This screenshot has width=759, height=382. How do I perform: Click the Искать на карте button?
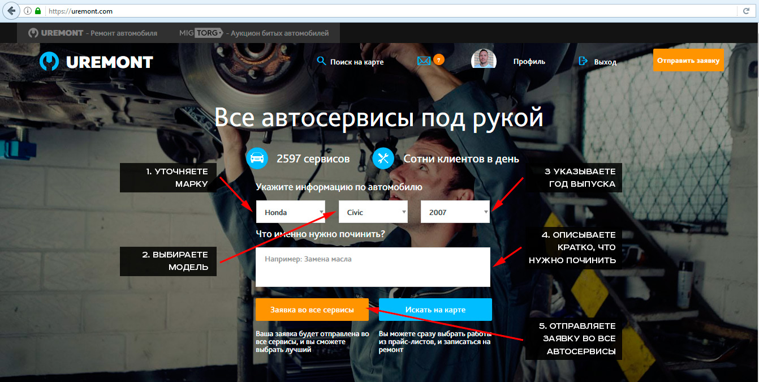435,310
